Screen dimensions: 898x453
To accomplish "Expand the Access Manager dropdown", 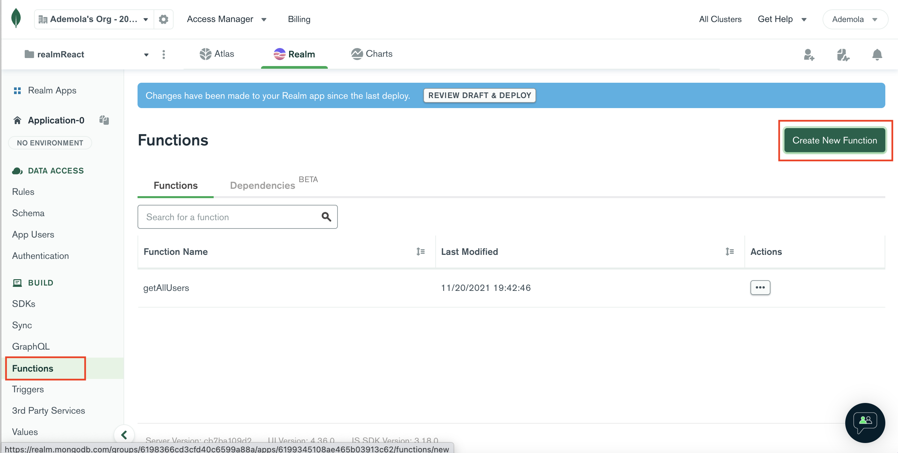I will (x=227, y=19).
